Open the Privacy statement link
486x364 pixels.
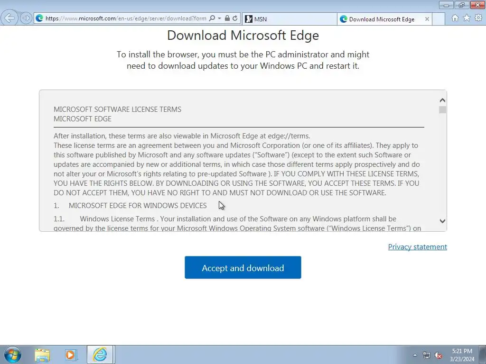(x=418, y=246)
